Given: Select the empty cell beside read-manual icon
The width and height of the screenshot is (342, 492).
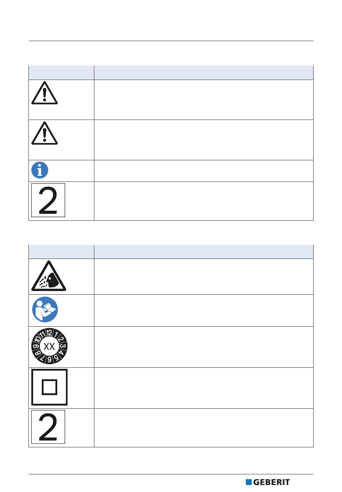Looking at the screenshot, I should coord(204,310).
